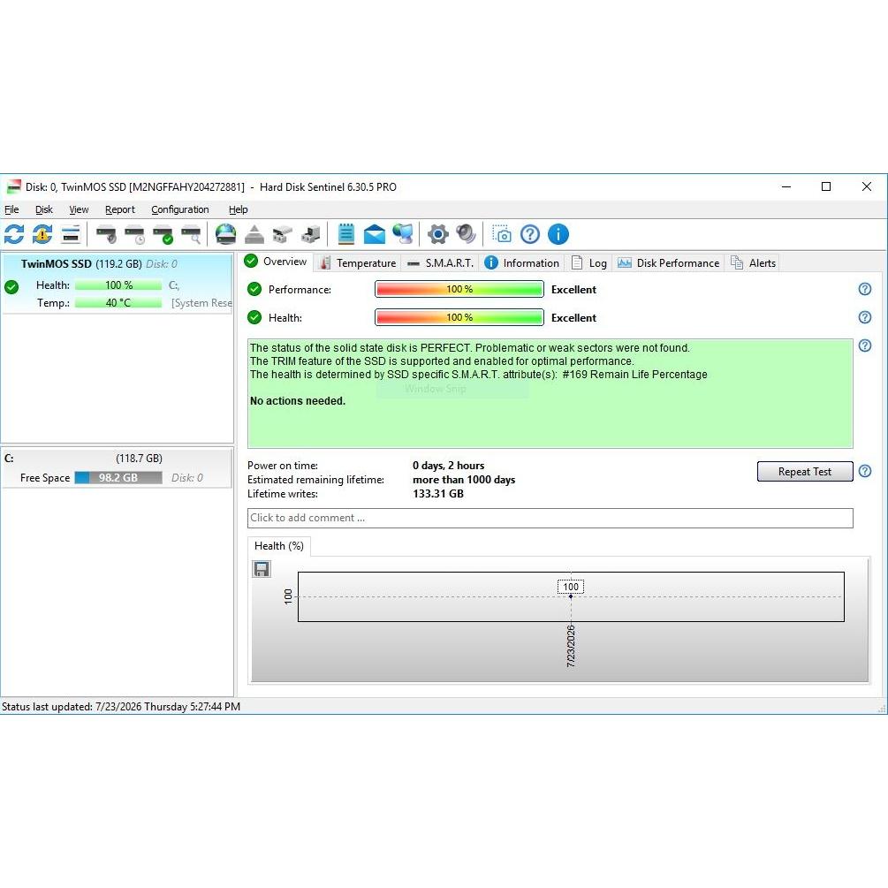Click the green check icon beside Performance
The width and height of the screenshot is (888, 888).
[254, 289]
